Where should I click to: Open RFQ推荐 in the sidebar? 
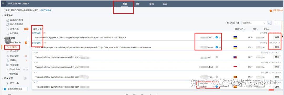(14, 33)
